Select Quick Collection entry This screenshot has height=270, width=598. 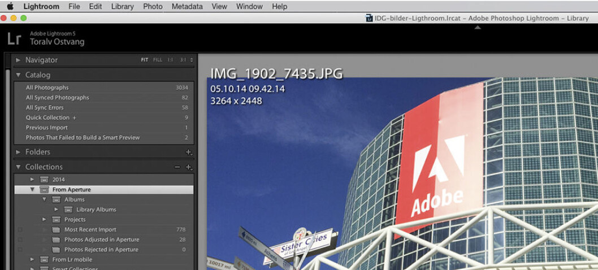pos(104,117)
